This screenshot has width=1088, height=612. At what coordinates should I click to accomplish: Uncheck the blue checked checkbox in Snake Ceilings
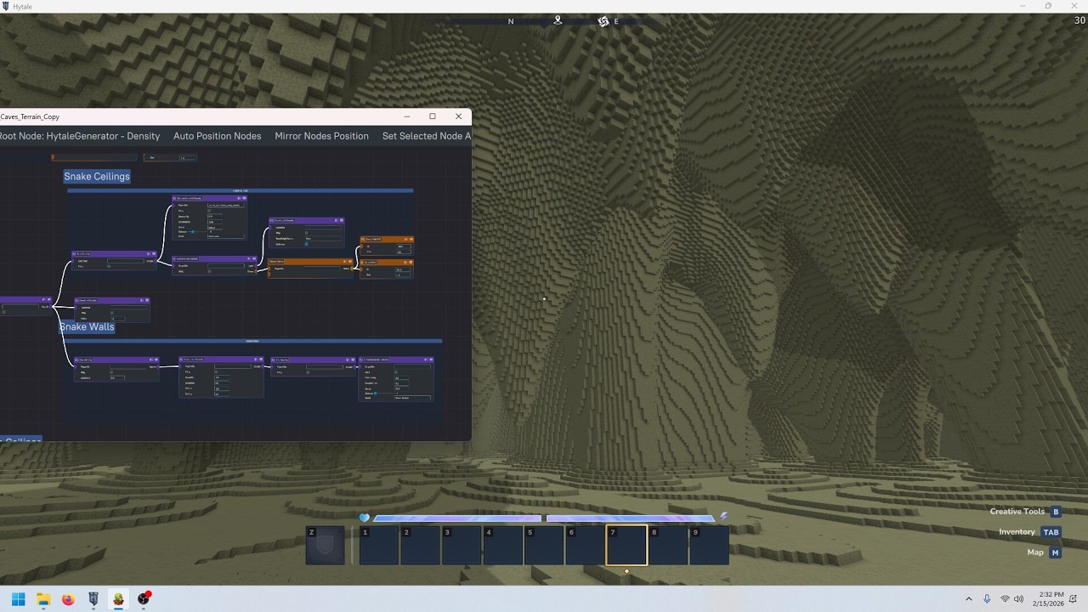[x=307, y=244]
